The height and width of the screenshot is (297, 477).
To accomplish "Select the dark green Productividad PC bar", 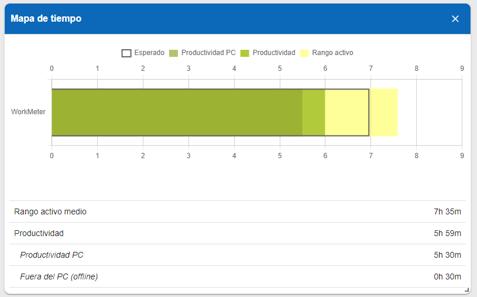I will click(x=177, y=112).
